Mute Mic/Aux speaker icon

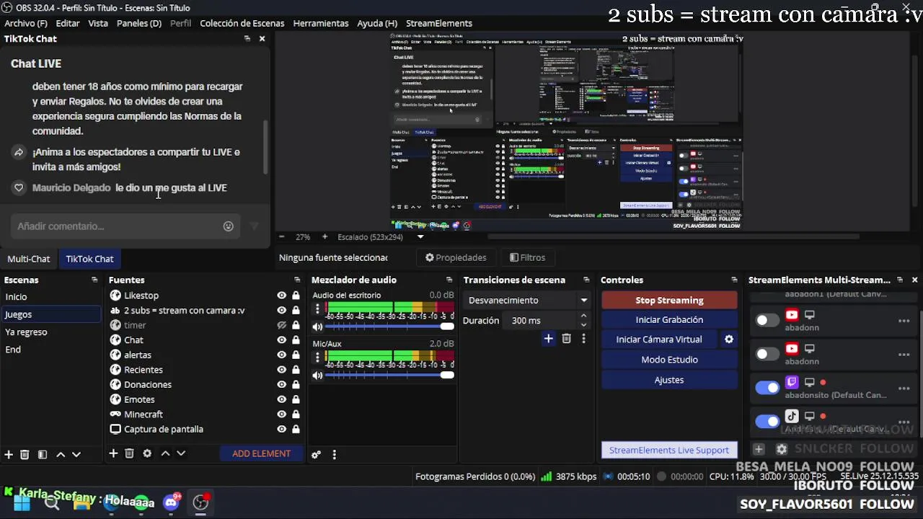317,376
